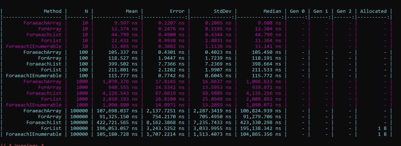Screen dimensions: 401x146
Task: Click error value 7.7366 ns
Action: tap(171, 64)
